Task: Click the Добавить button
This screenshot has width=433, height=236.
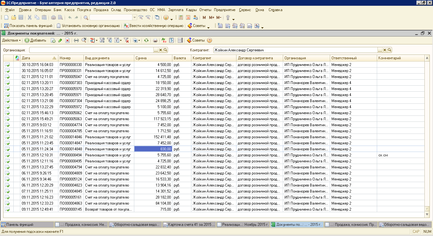Action: pos(35,40)
